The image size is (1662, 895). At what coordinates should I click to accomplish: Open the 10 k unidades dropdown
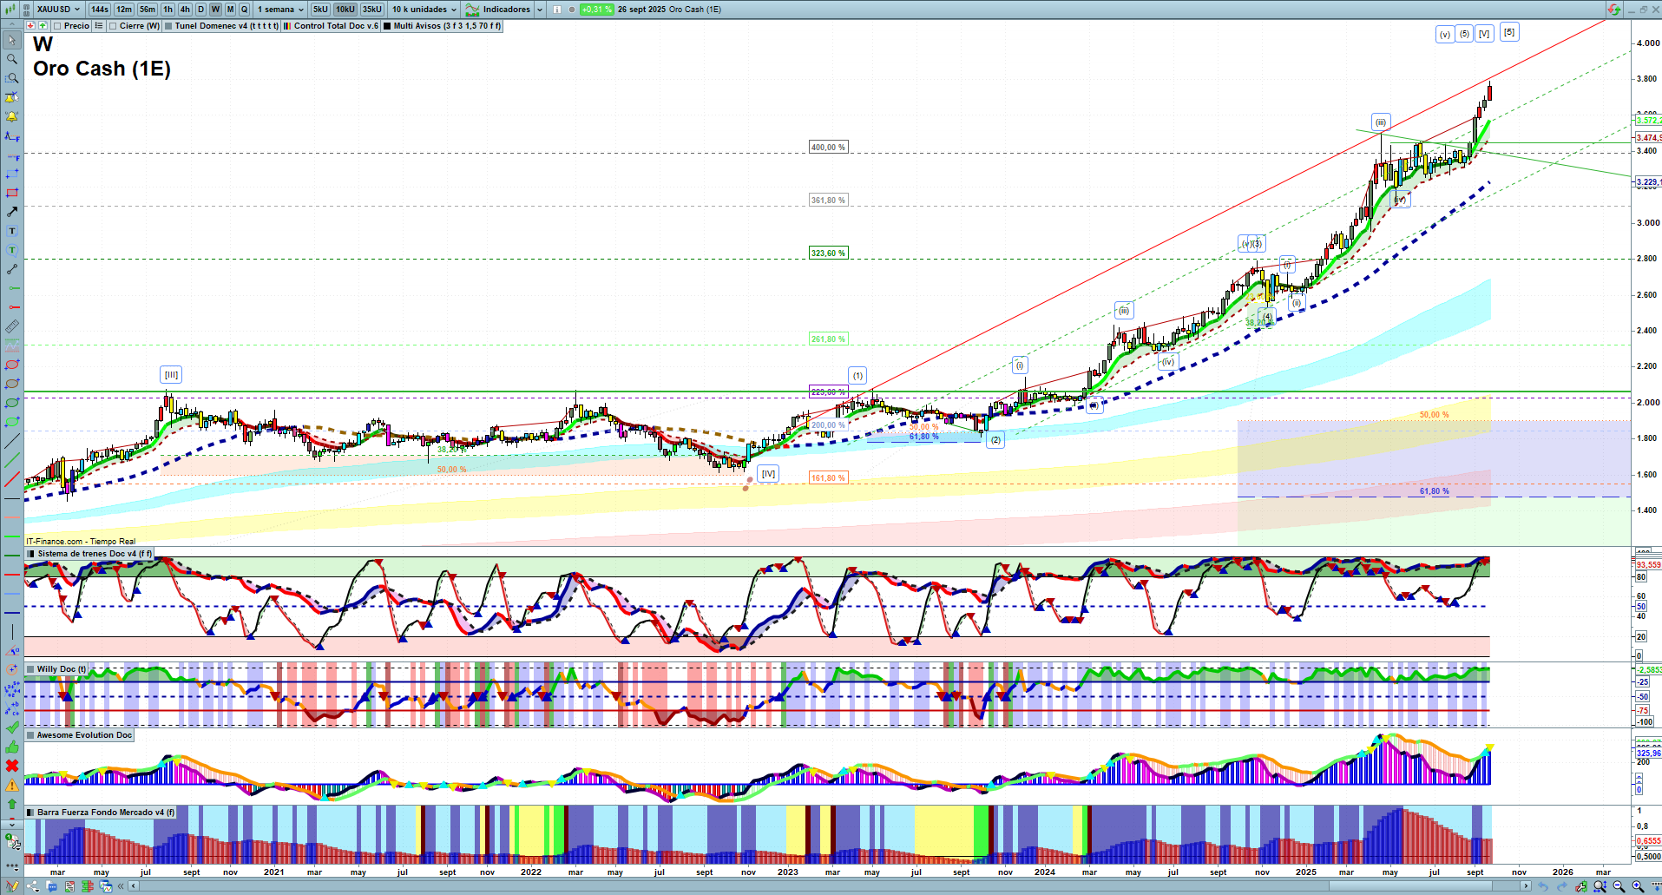[x=424, y=10]
